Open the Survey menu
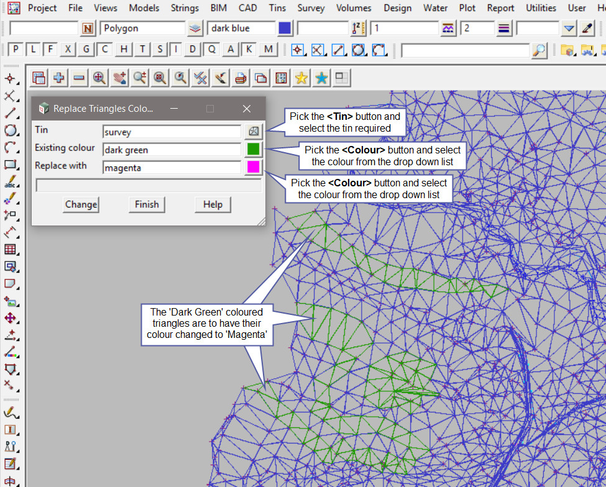 [x=311, y=8]
